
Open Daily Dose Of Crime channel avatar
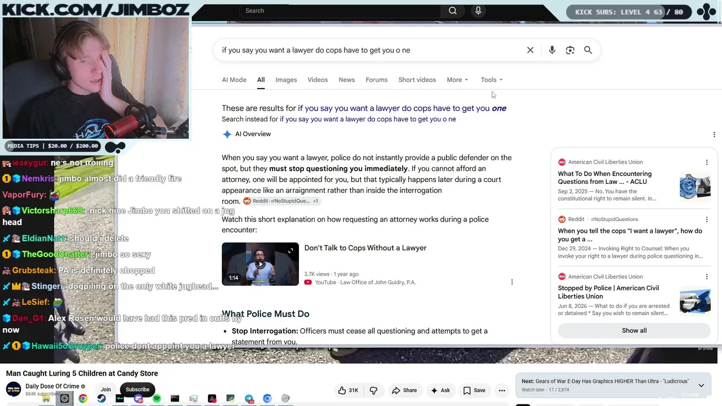coord(14,389)
